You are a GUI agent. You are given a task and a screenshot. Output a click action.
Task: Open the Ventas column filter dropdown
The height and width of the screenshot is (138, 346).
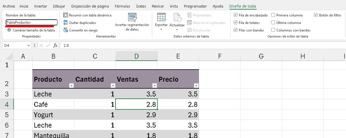154,86
